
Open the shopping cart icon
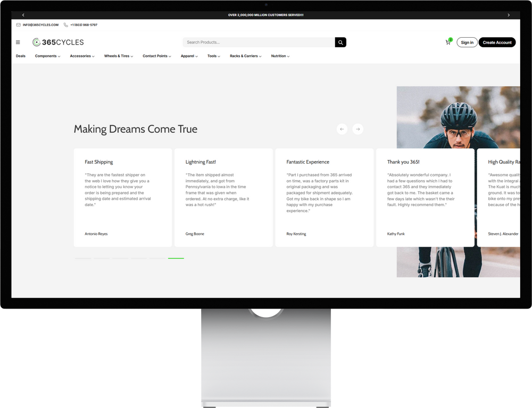click(x=448, y=42)
